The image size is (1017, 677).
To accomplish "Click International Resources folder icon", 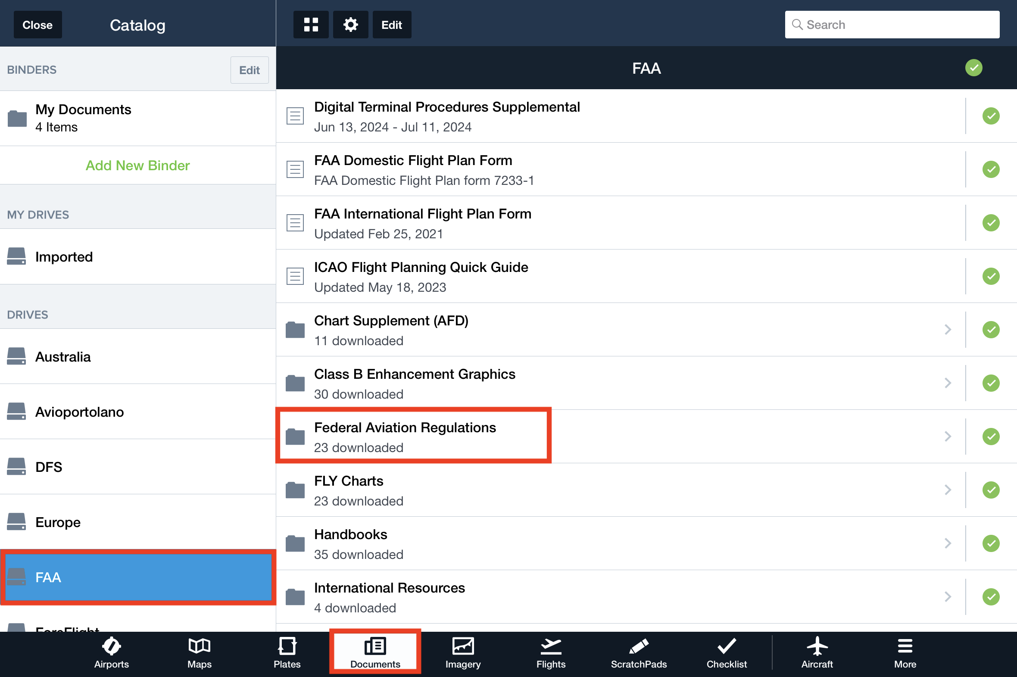I will click(295, 597).
